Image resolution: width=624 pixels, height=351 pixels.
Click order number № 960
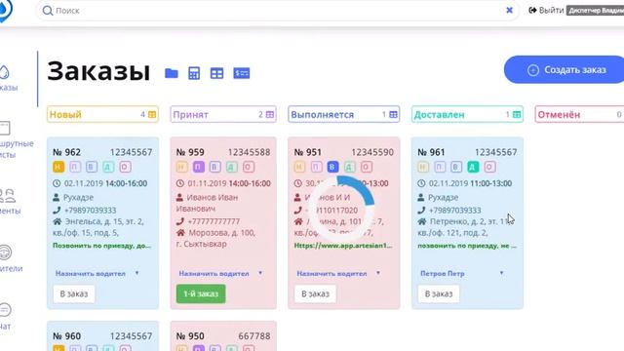pyautogui.click(x=67, y=336)
